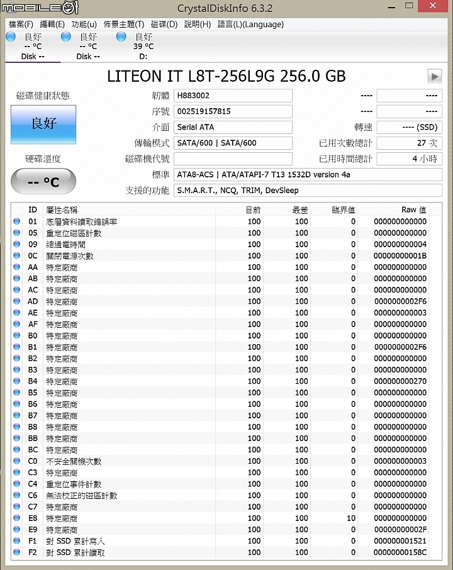Click raw value 000000000270 in row B4

pyautogui.click(x=400, y=381)
